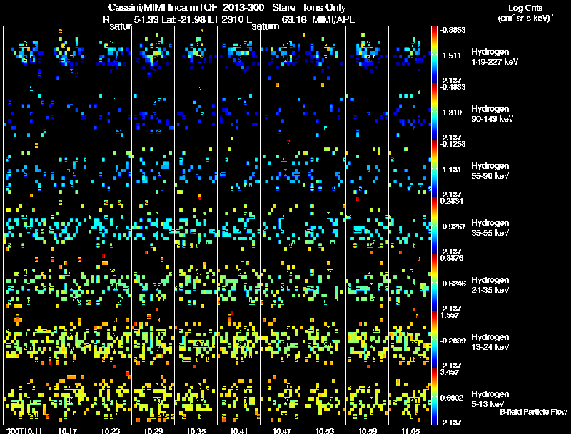Select the 90-149 keV image at 10:53

click(325, 112)
